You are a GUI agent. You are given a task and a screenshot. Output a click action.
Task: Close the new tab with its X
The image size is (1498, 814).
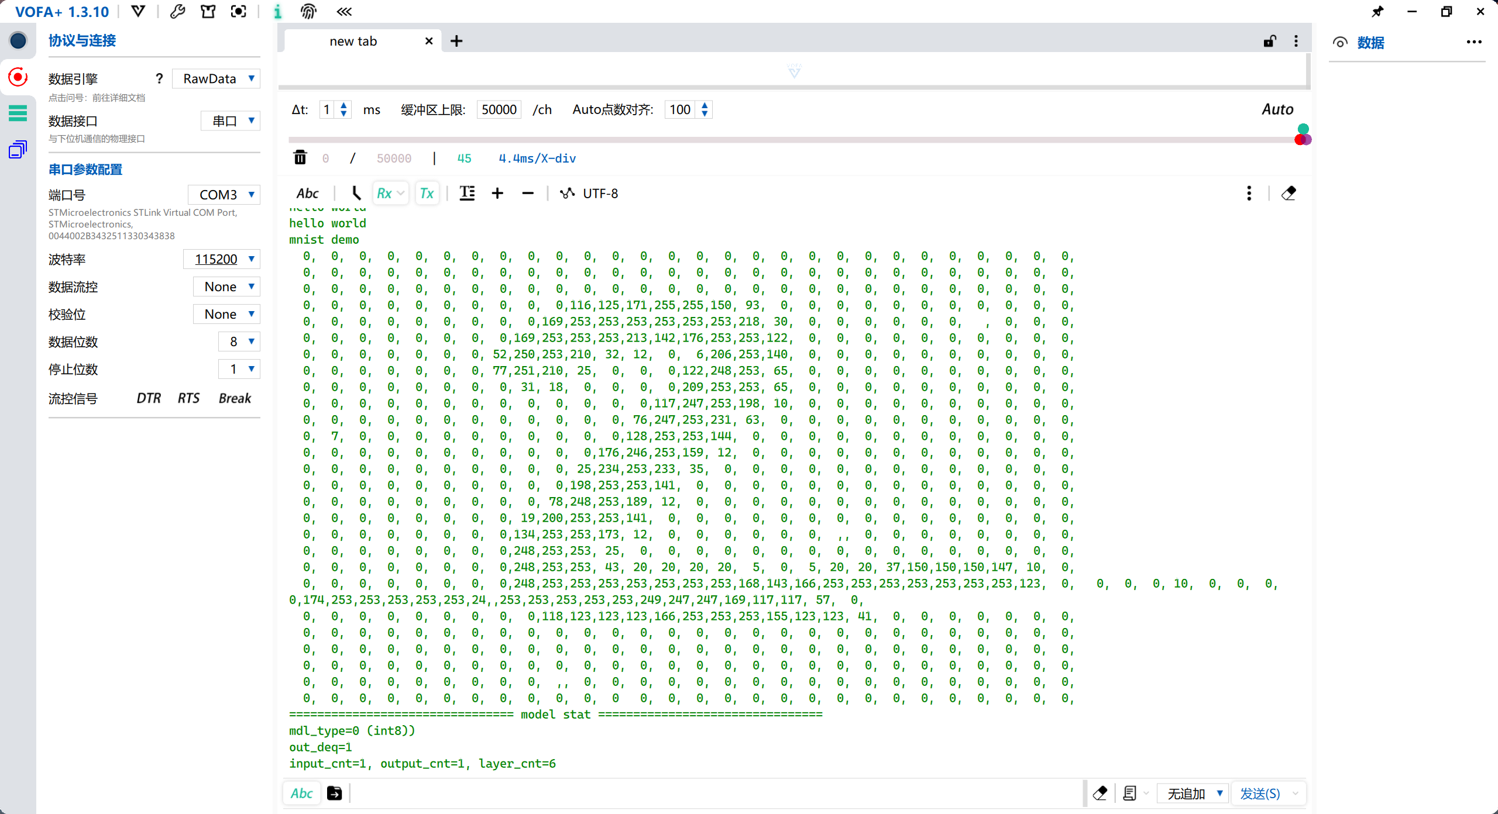coord(429,41)
